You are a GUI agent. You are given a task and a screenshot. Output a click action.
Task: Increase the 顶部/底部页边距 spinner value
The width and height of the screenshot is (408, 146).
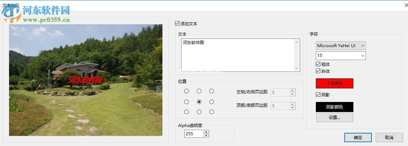[x=293, y=104]
